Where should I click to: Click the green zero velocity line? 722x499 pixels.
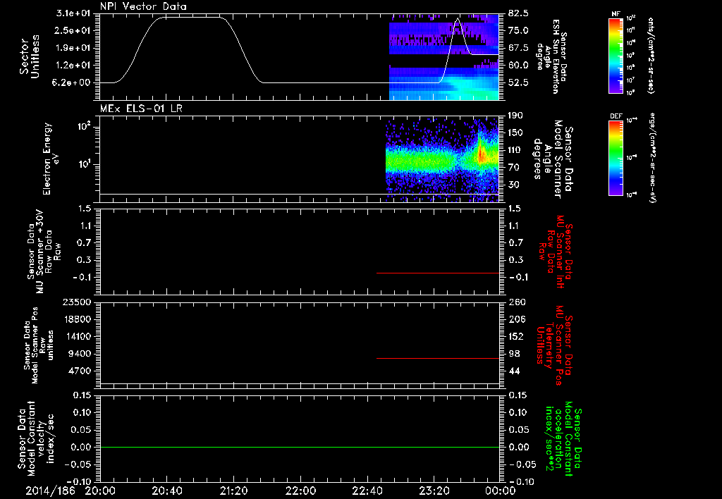click(x=300, y=447)
